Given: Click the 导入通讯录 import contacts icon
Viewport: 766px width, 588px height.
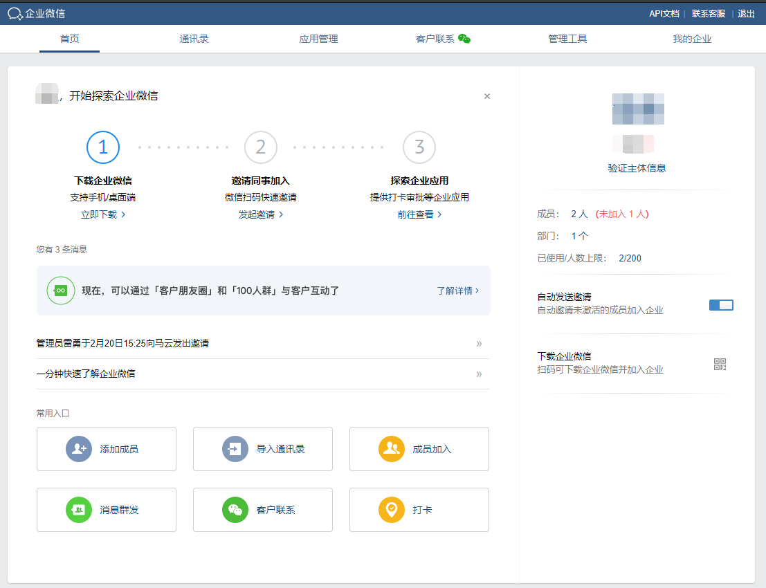Looking at the screenshot, I should click(x=235, y=449).
